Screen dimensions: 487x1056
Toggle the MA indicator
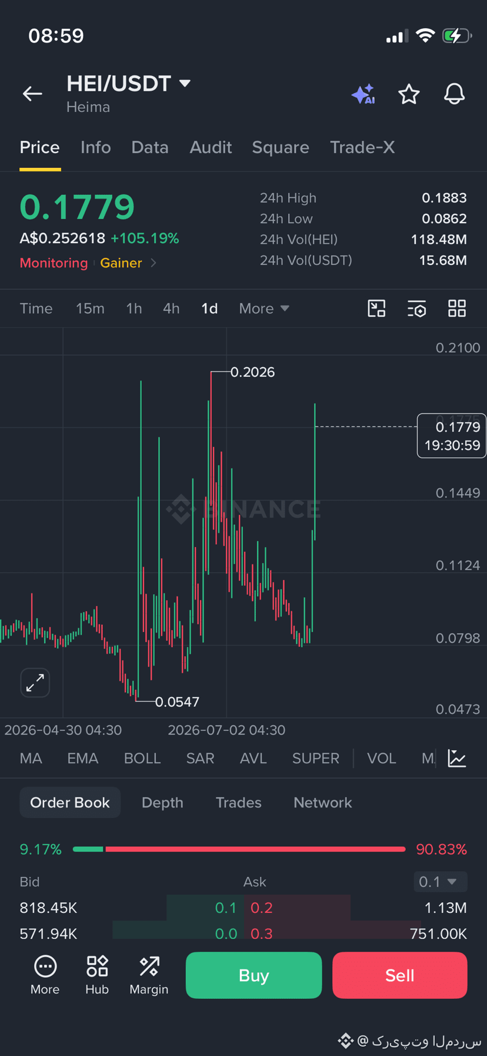pyautogui.click(x=31, y=759)
